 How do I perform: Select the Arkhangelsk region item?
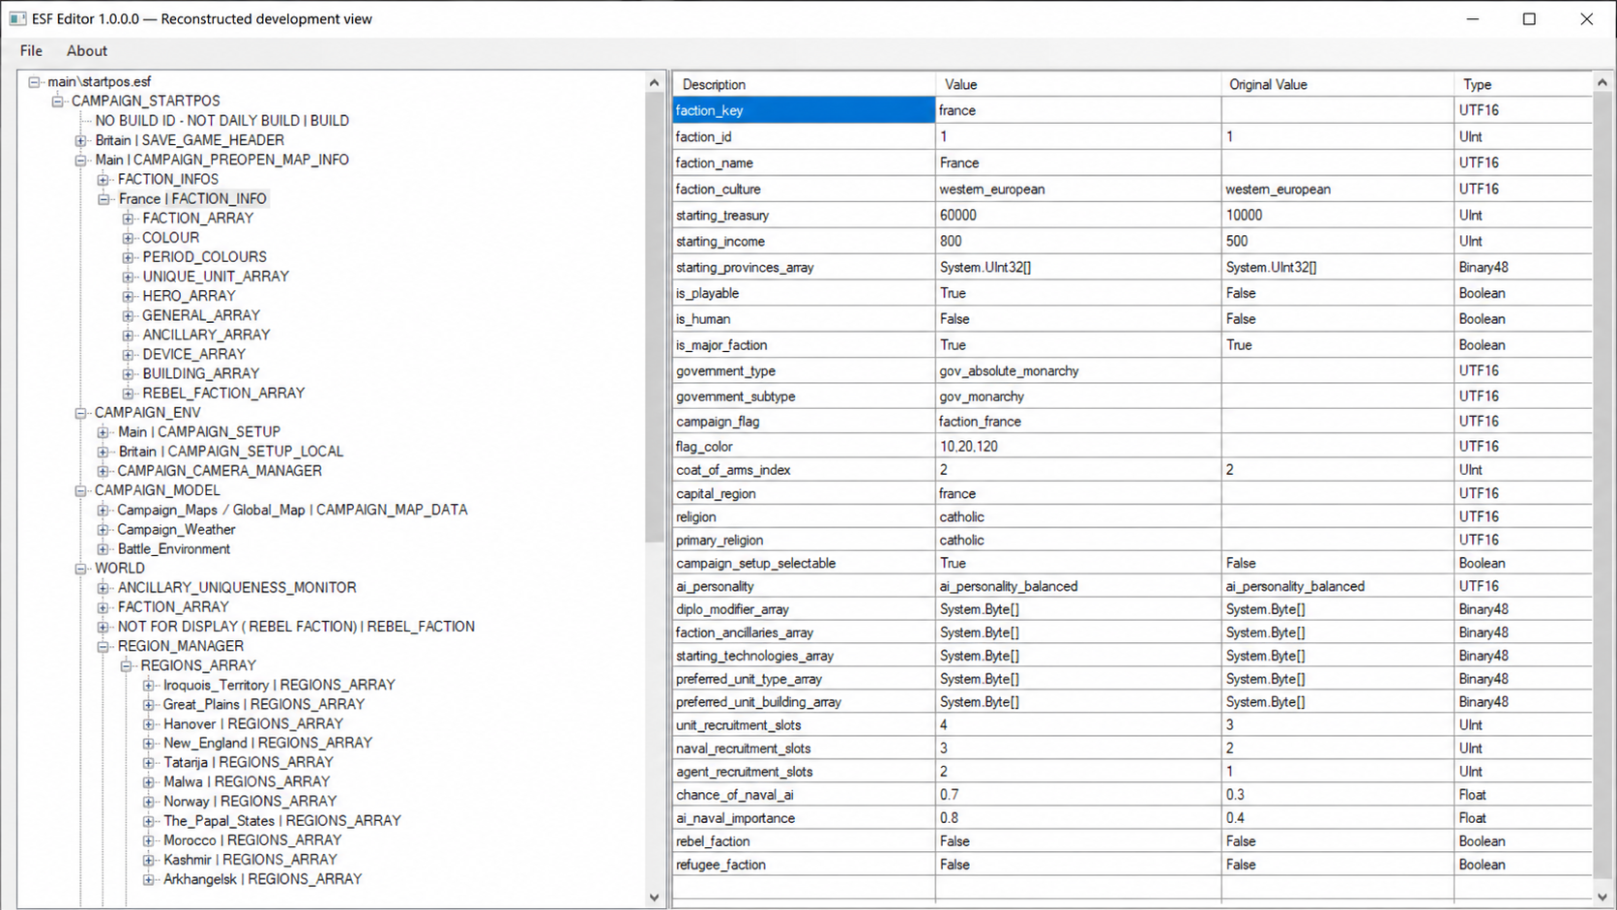coord(263,879)
